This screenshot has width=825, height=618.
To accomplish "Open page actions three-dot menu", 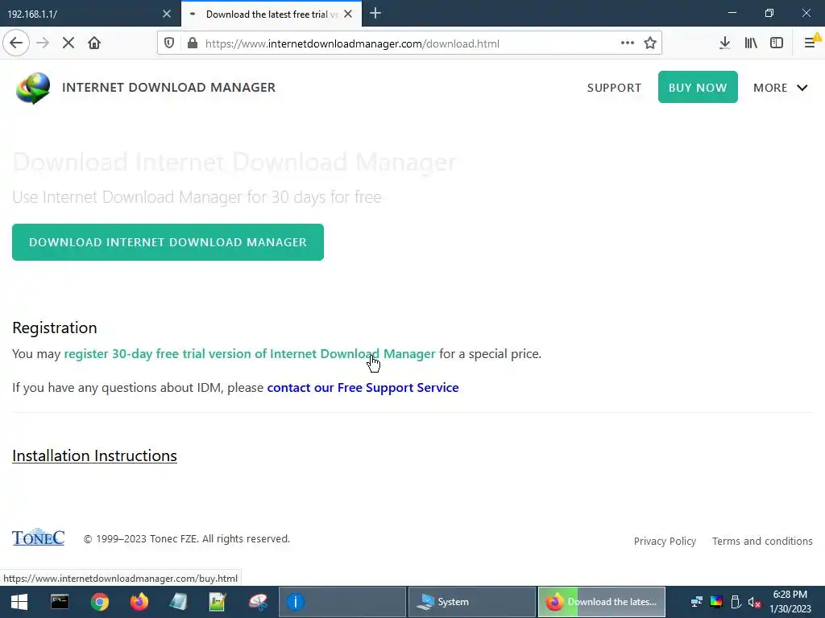I will (x=627, y=43).
